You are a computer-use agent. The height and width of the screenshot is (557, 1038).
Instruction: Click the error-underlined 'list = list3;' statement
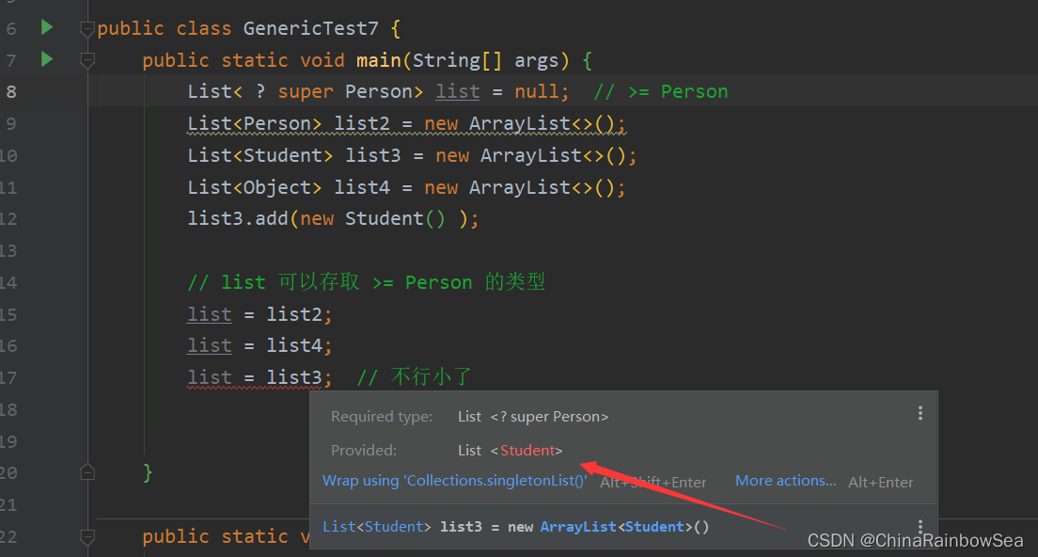click(259, 377)
